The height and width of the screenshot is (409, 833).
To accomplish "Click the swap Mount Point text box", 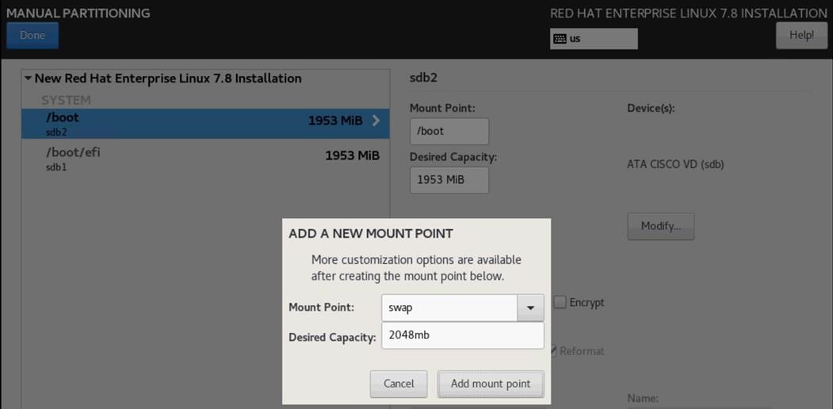I will coord(449,308).
